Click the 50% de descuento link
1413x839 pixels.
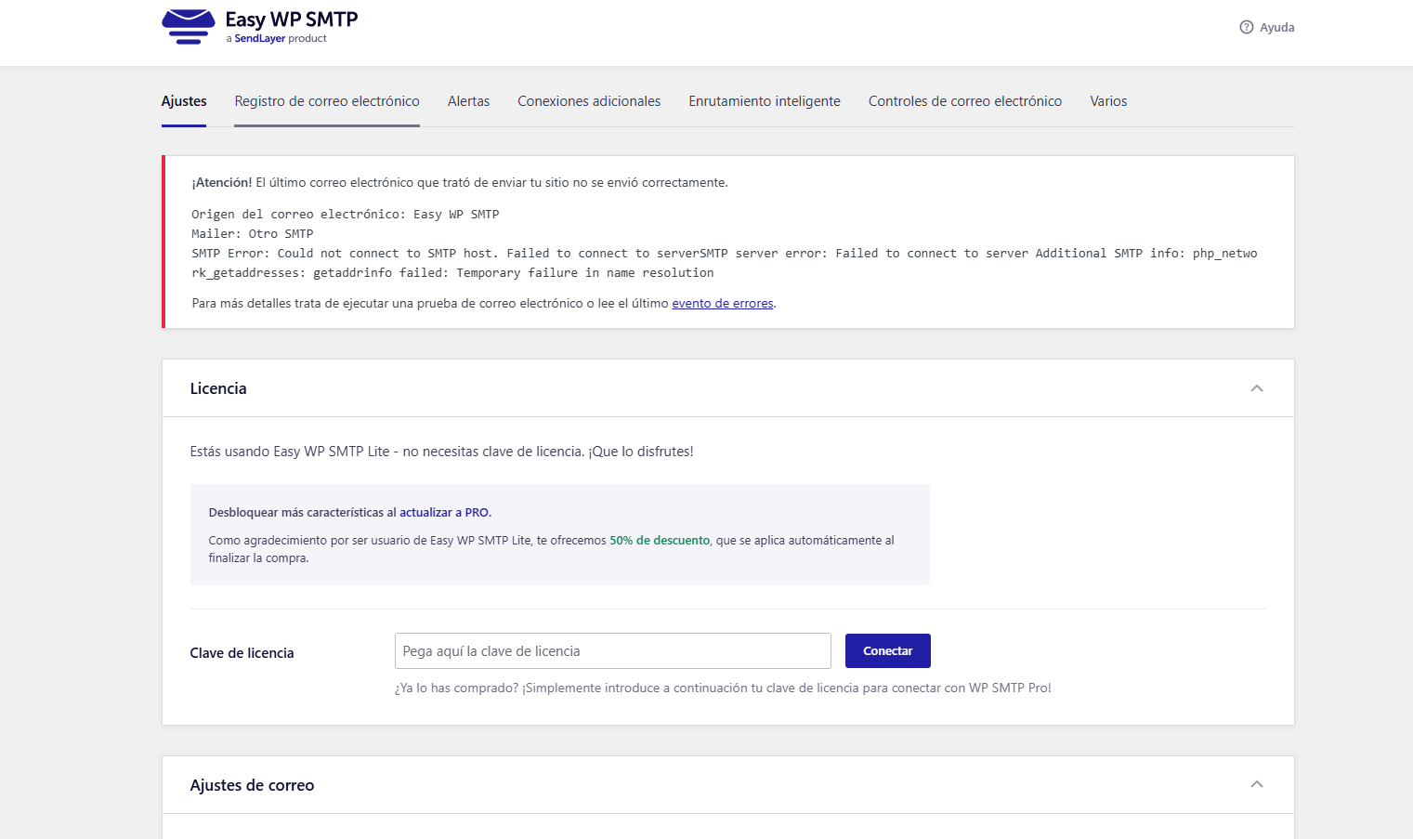pos(660,541)
